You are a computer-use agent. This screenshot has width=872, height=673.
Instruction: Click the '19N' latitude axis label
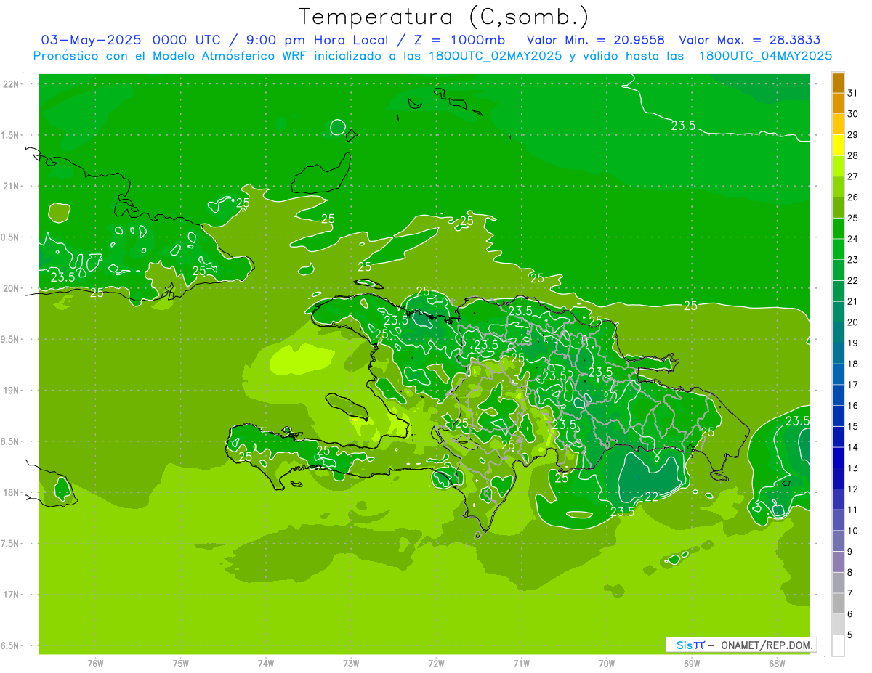point(10,391)
